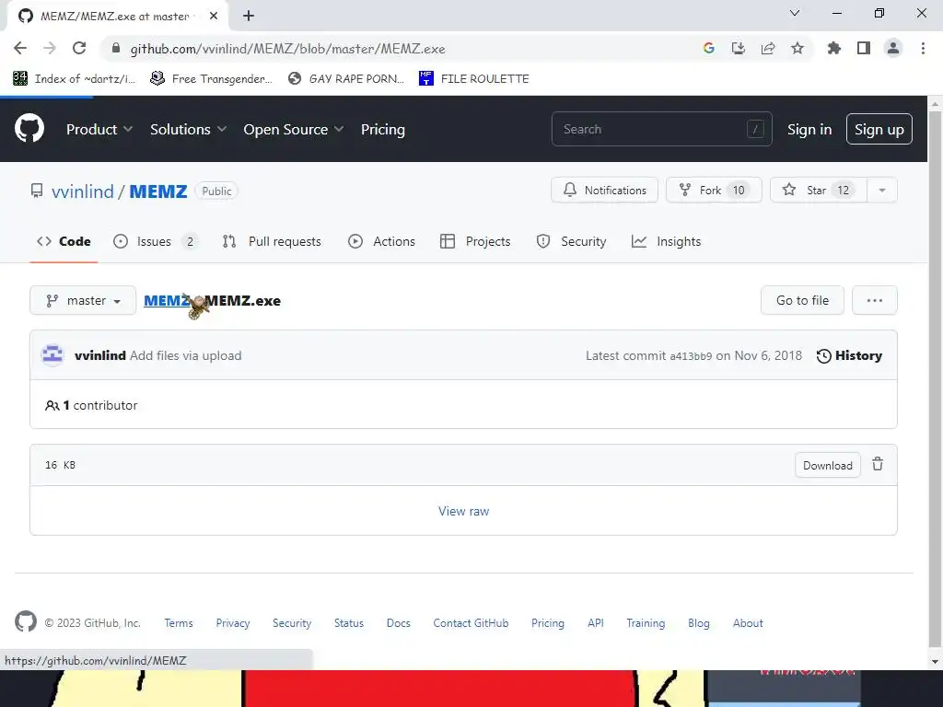
Task: Star the MEMZ repository
Action: [819, 190]
